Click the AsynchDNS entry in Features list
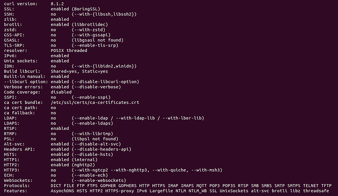The height and width of the screenshot is (196, 338). [x=62, y=191]
